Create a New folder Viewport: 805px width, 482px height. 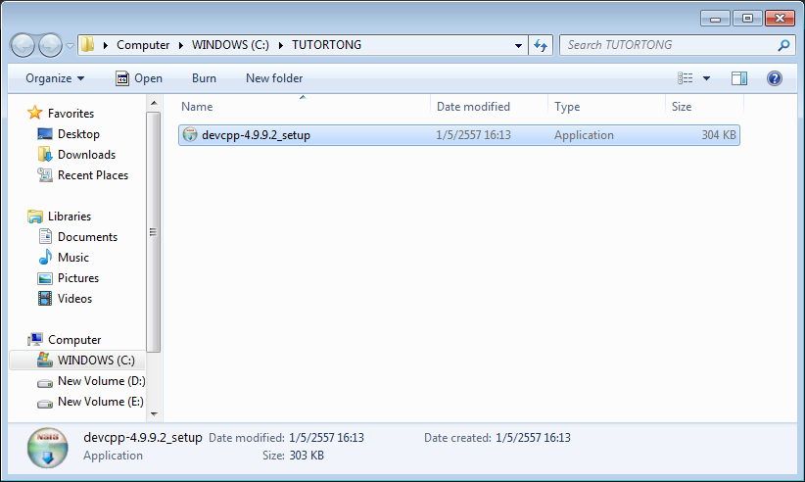pyautogui.click(x=274, y=78)
